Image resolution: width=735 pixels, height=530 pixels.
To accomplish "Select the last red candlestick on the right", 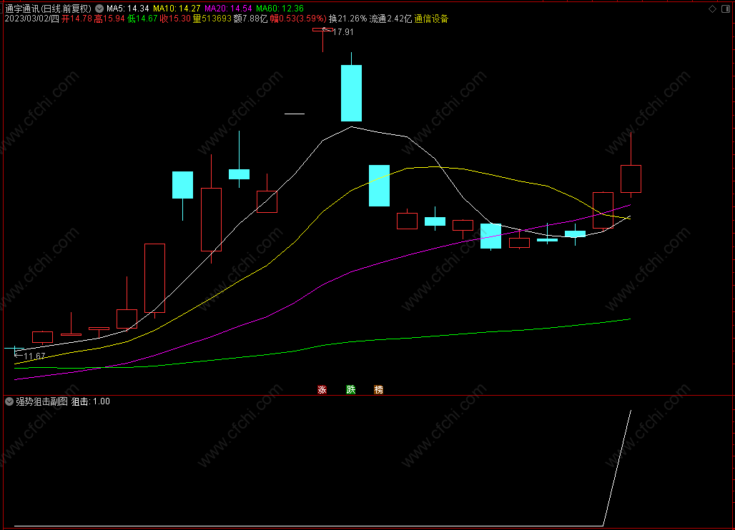I will (631, 179).
